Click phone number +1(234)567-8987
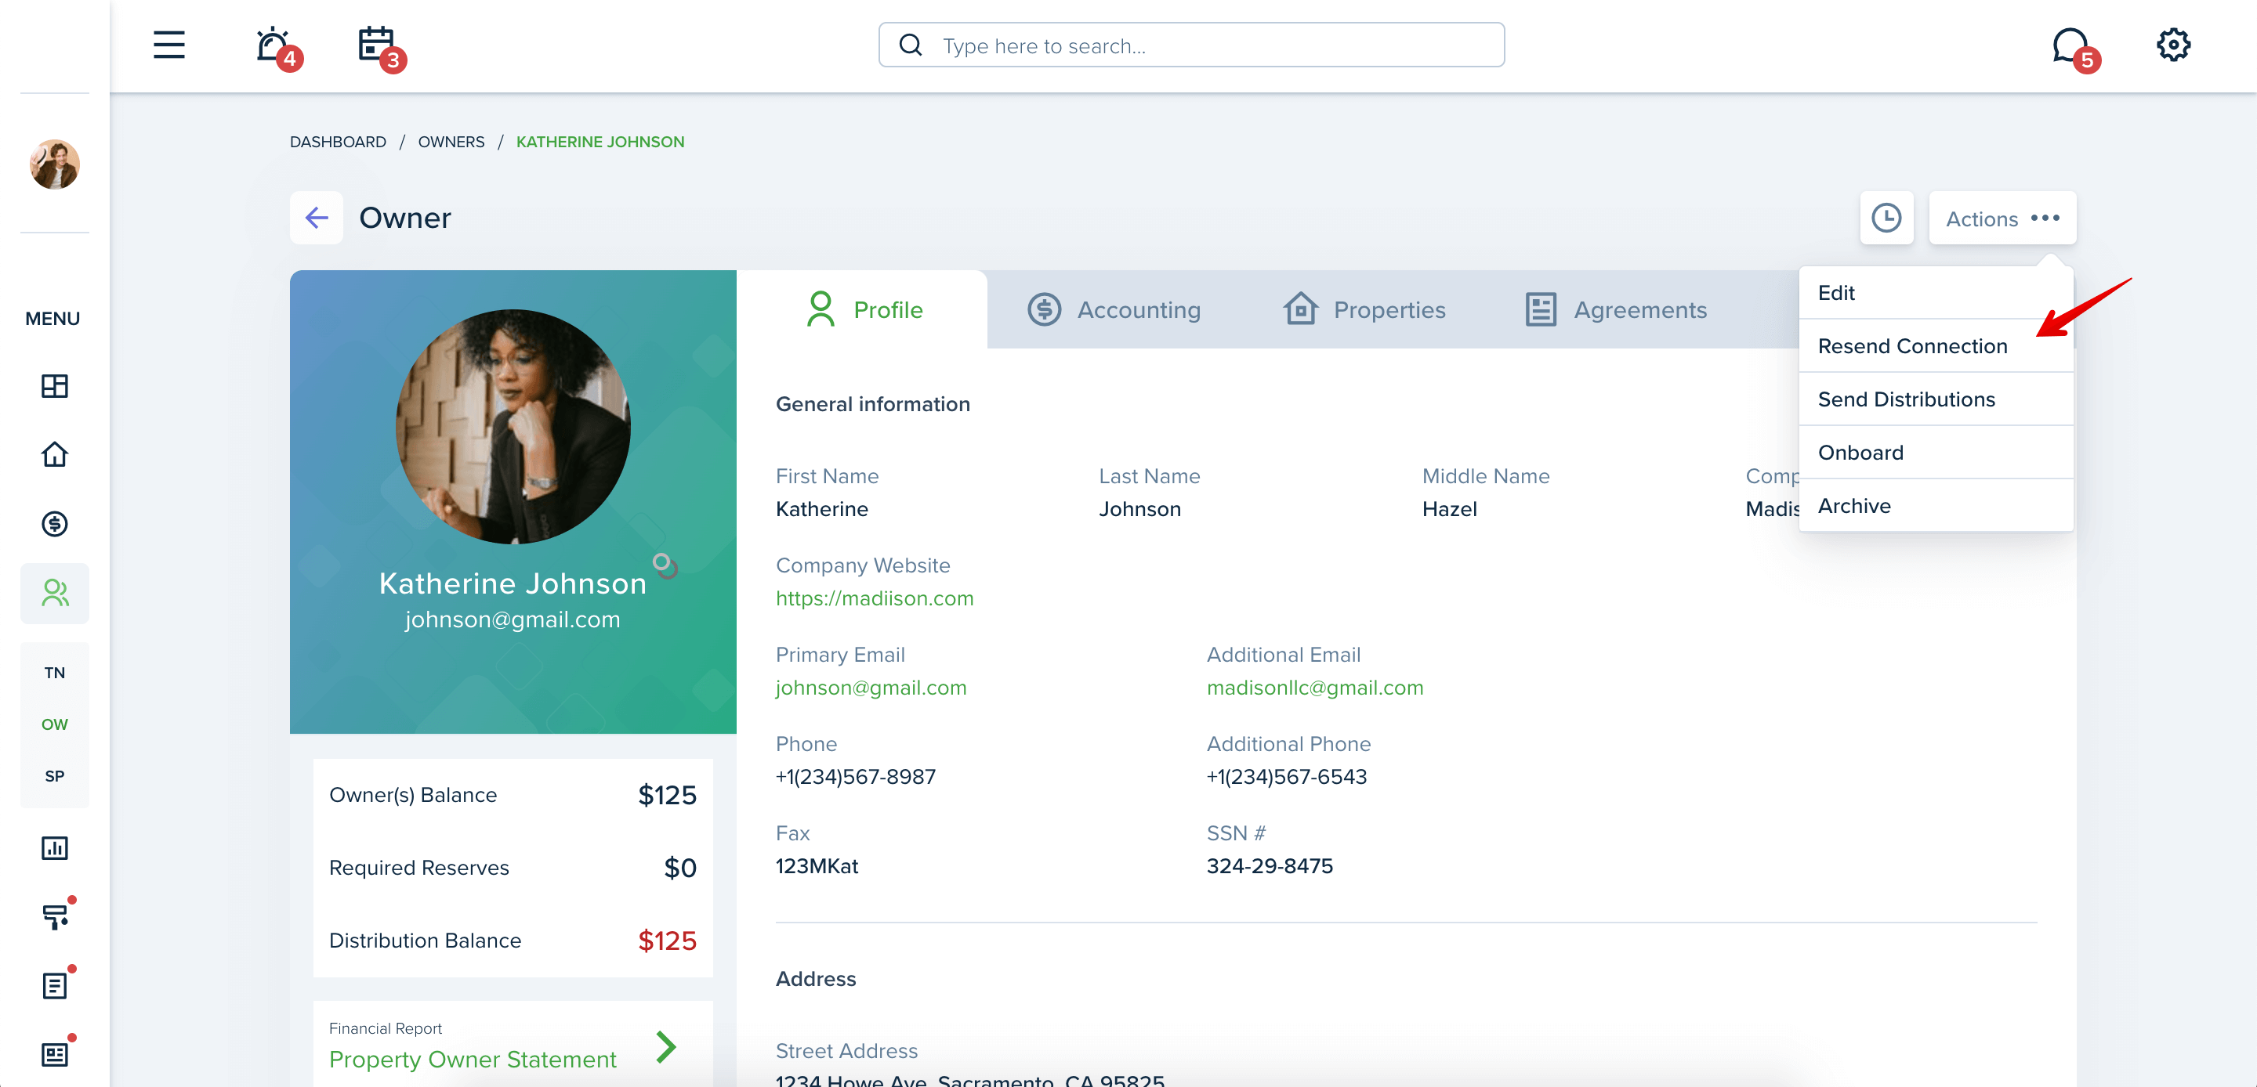Image resolution: width=2257 pixels, height=1087 pixels. click(x=855, y=777)
